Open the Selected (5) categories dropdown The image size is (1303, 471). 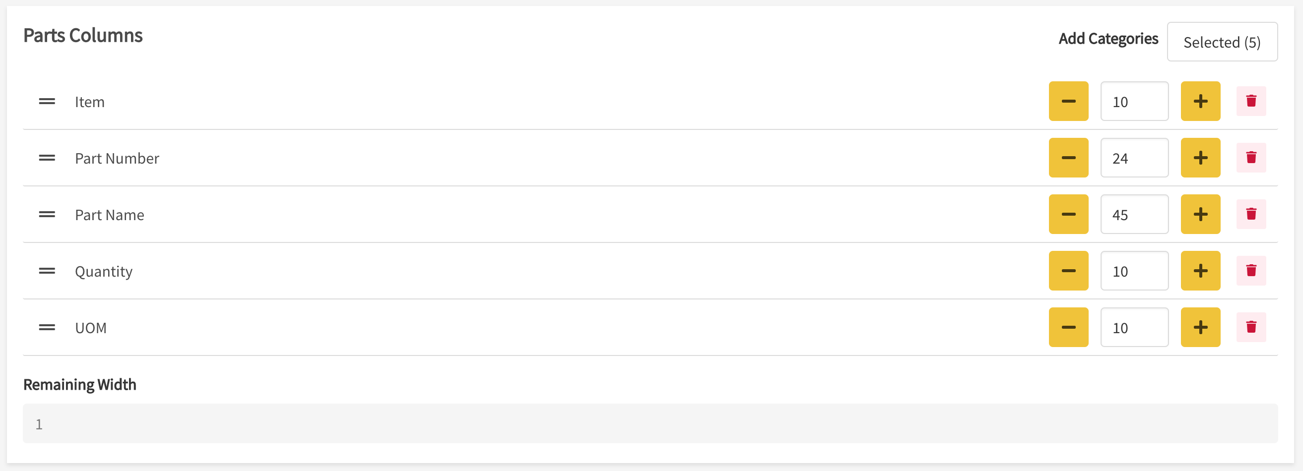pos(1222,42)
